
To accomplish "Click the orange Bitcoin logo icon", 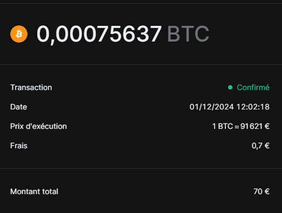I will 19,34.
